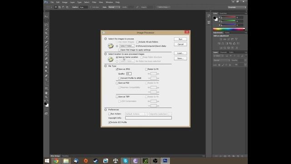Screen dimensions: 291x164
Task: Select the Healing Brush tool
Action: [46, 42]
